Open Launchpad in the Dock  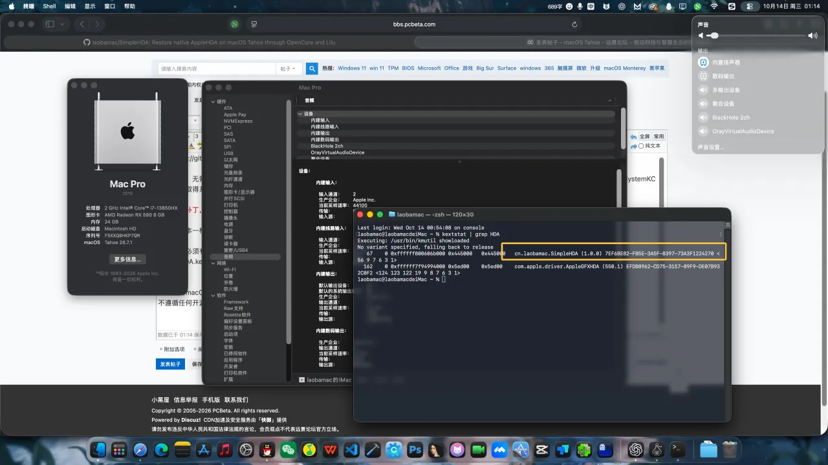pos(119,449)
